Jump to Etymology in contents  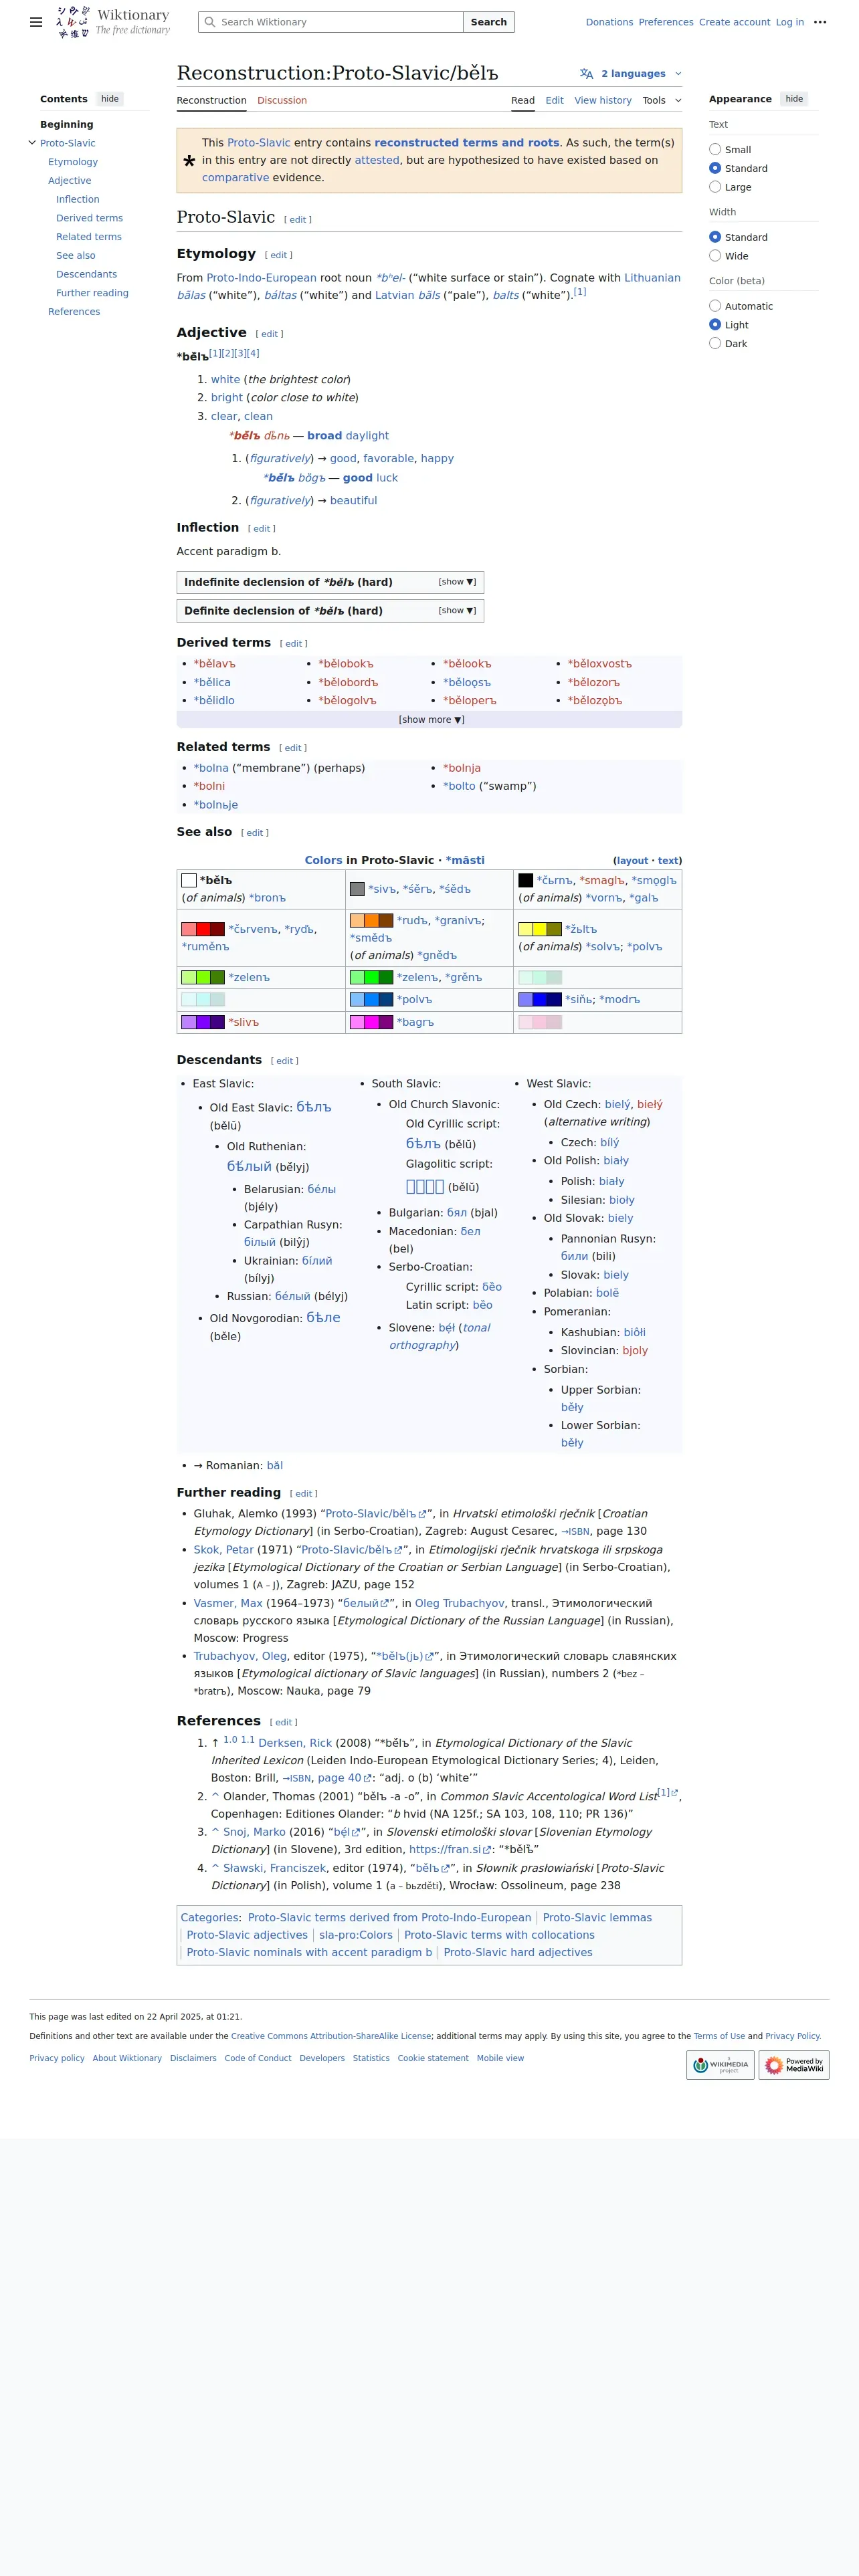(x=73, y=162)
